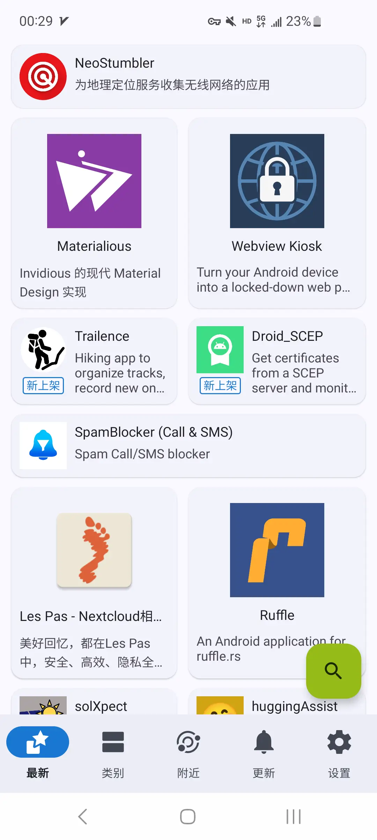Tap the SpamBlocker bell icon
The image size is (377, 840).
point(43,445)
